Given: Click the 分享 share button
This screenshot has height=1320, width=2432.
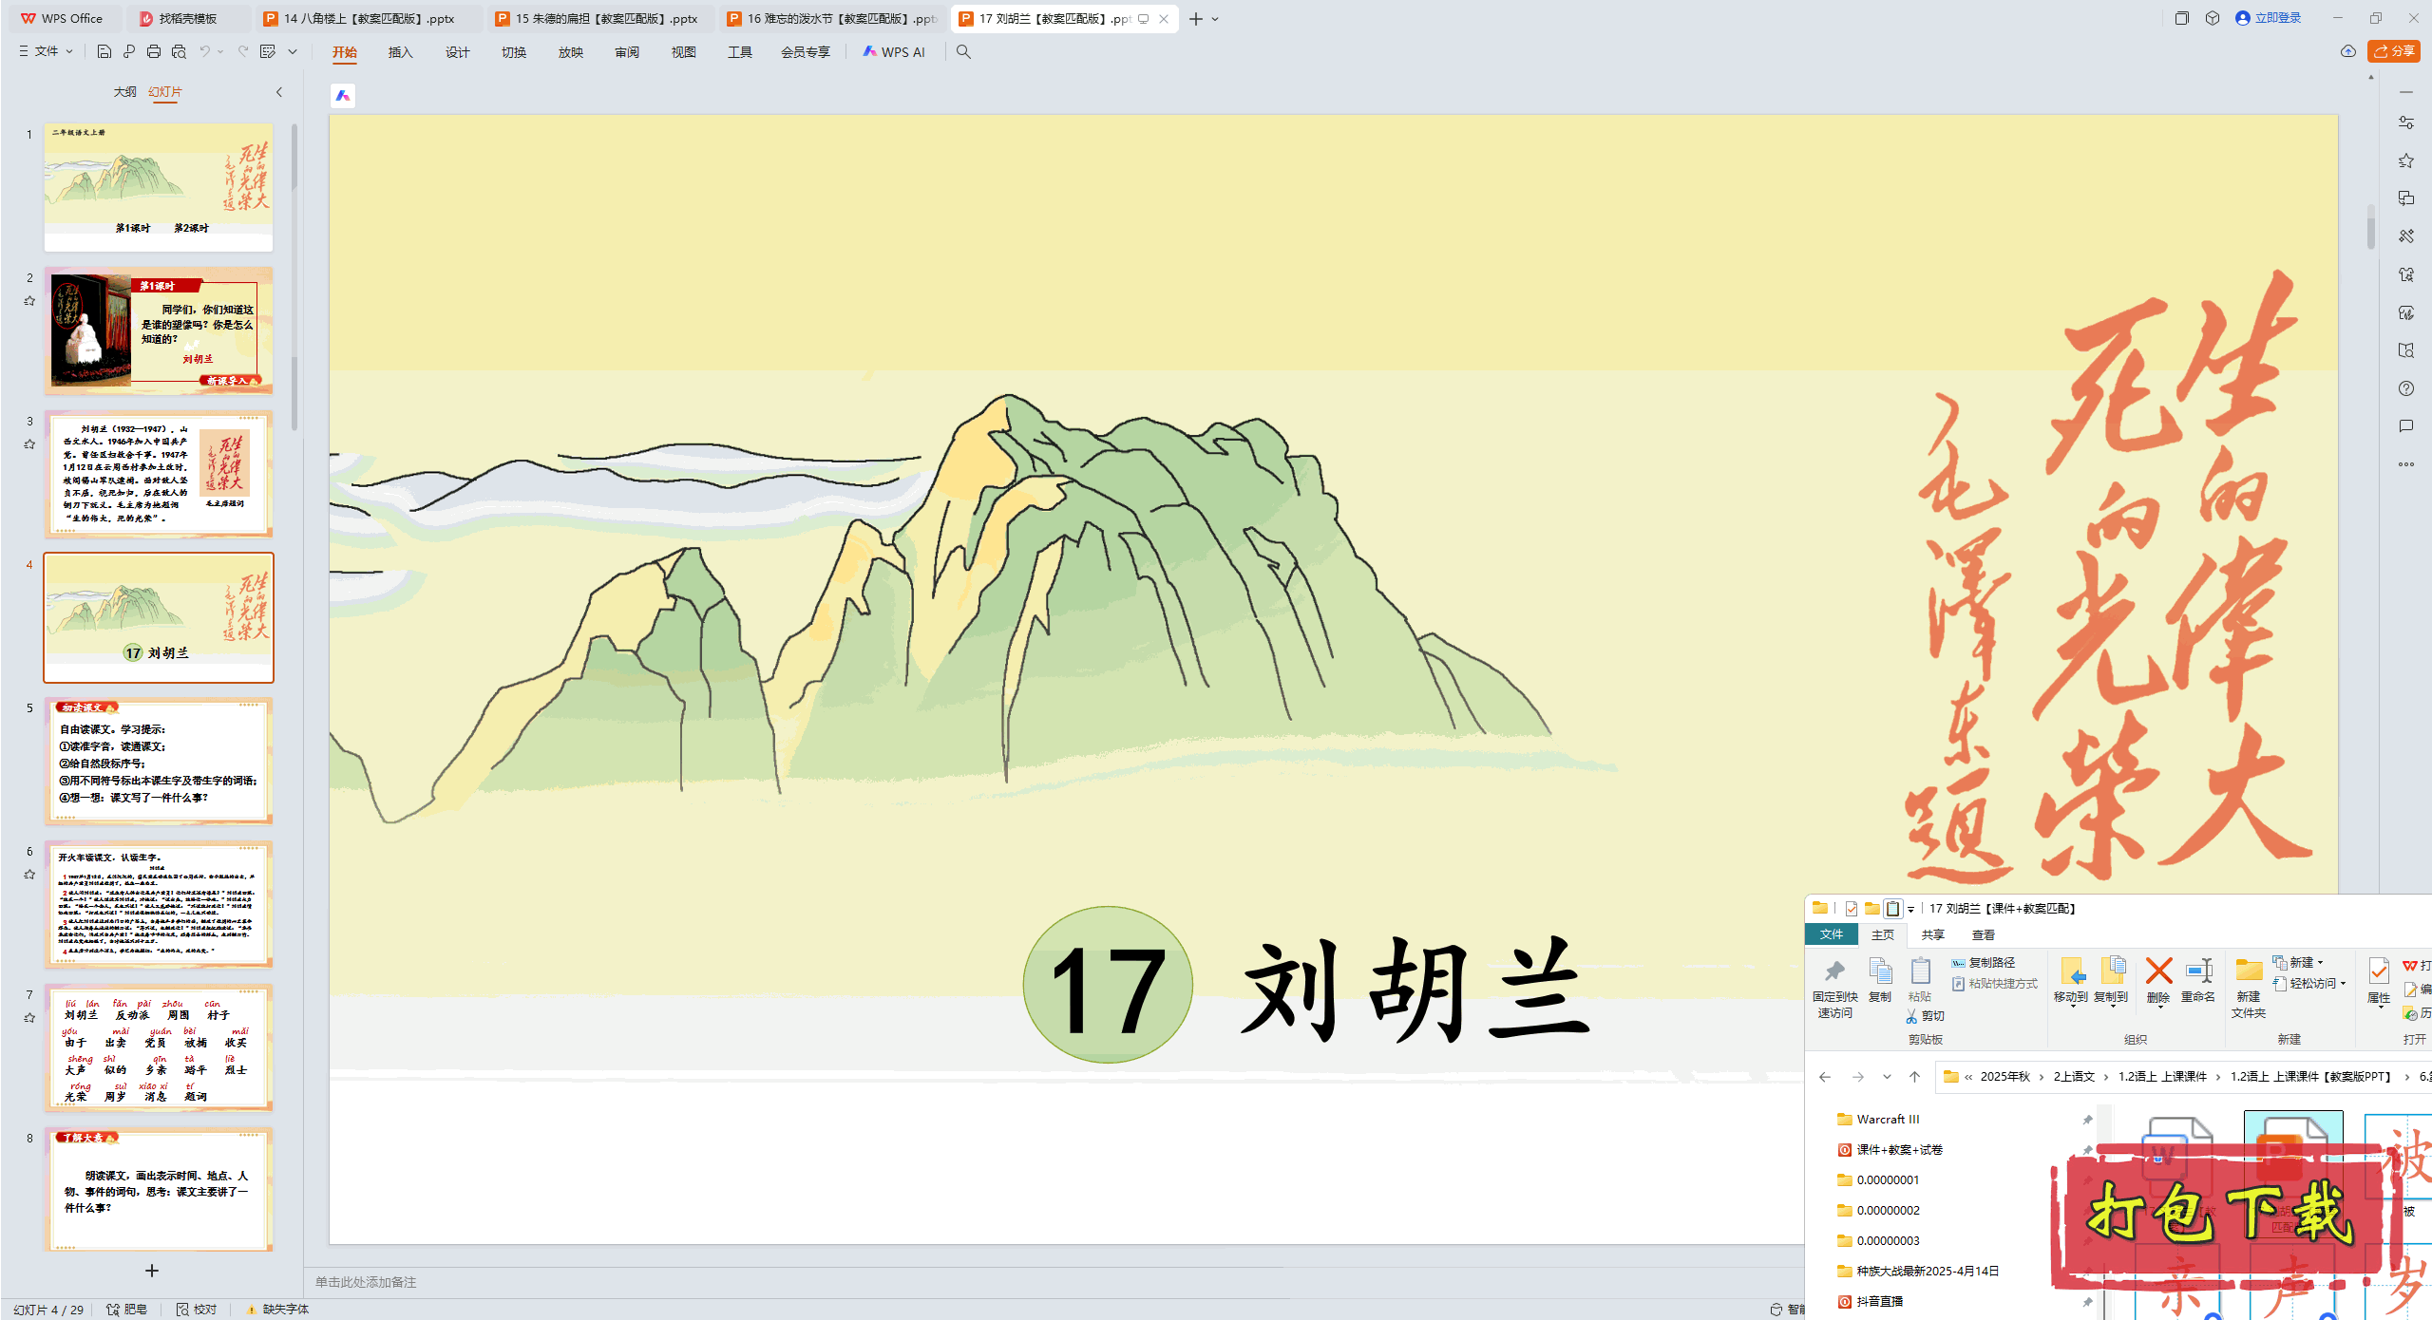Looking at the screenshot, I should [2394, 51].
